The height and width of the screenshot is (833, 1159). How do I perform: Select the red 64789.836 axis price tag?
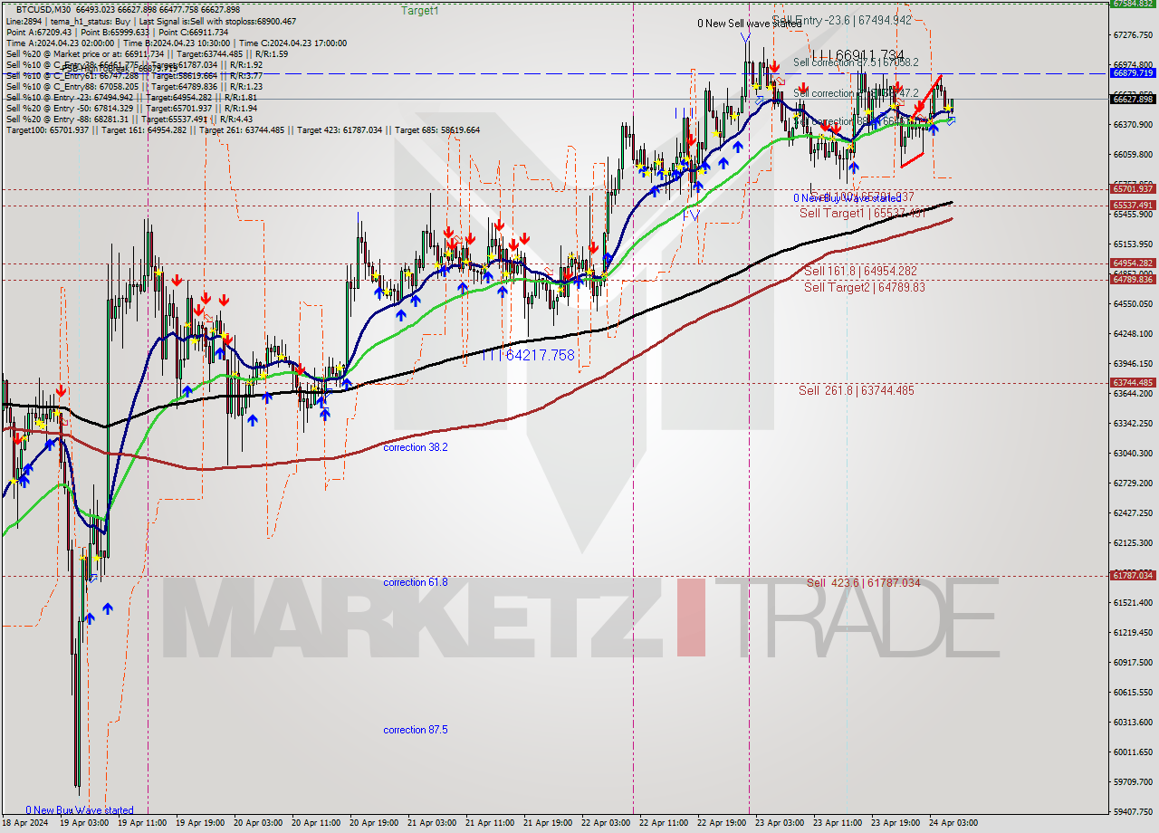(x=1132, y=279)
